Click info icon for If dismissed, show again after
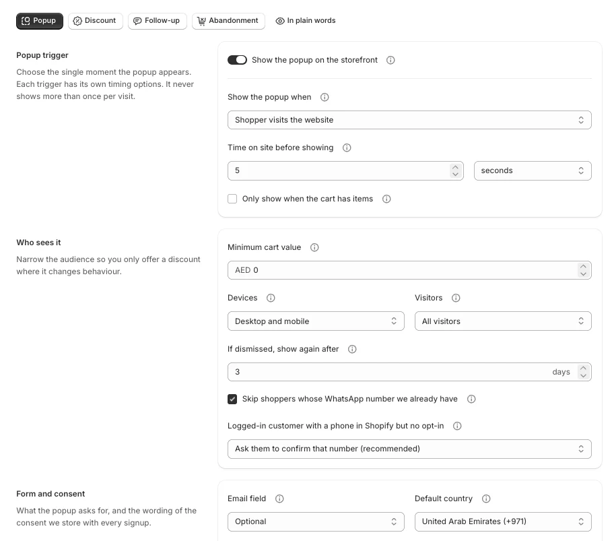The width and height of the screenshot is (612, 541). pos(352,349)
